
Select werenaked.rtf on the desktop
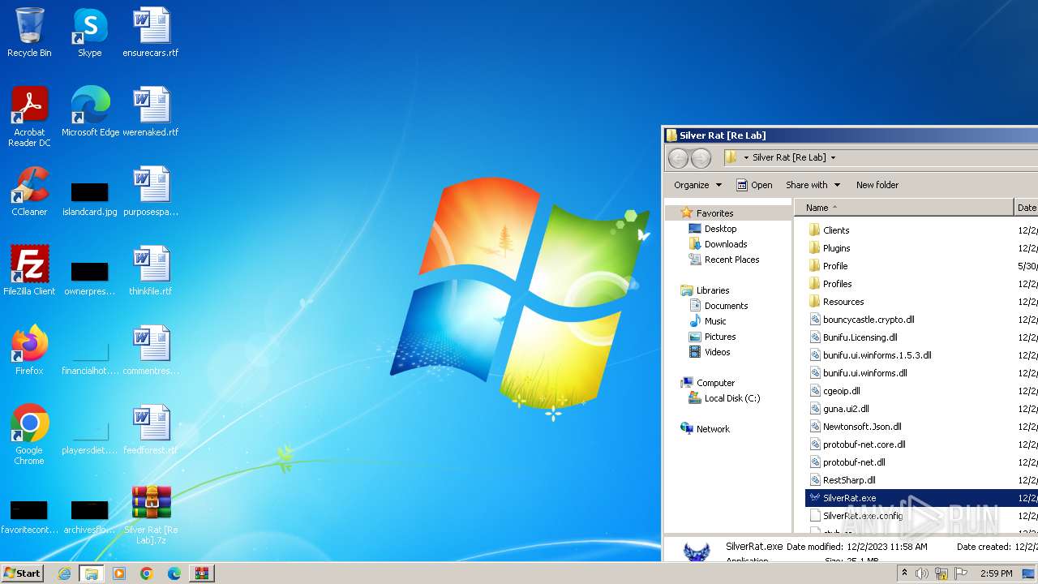tap(151, 112)
